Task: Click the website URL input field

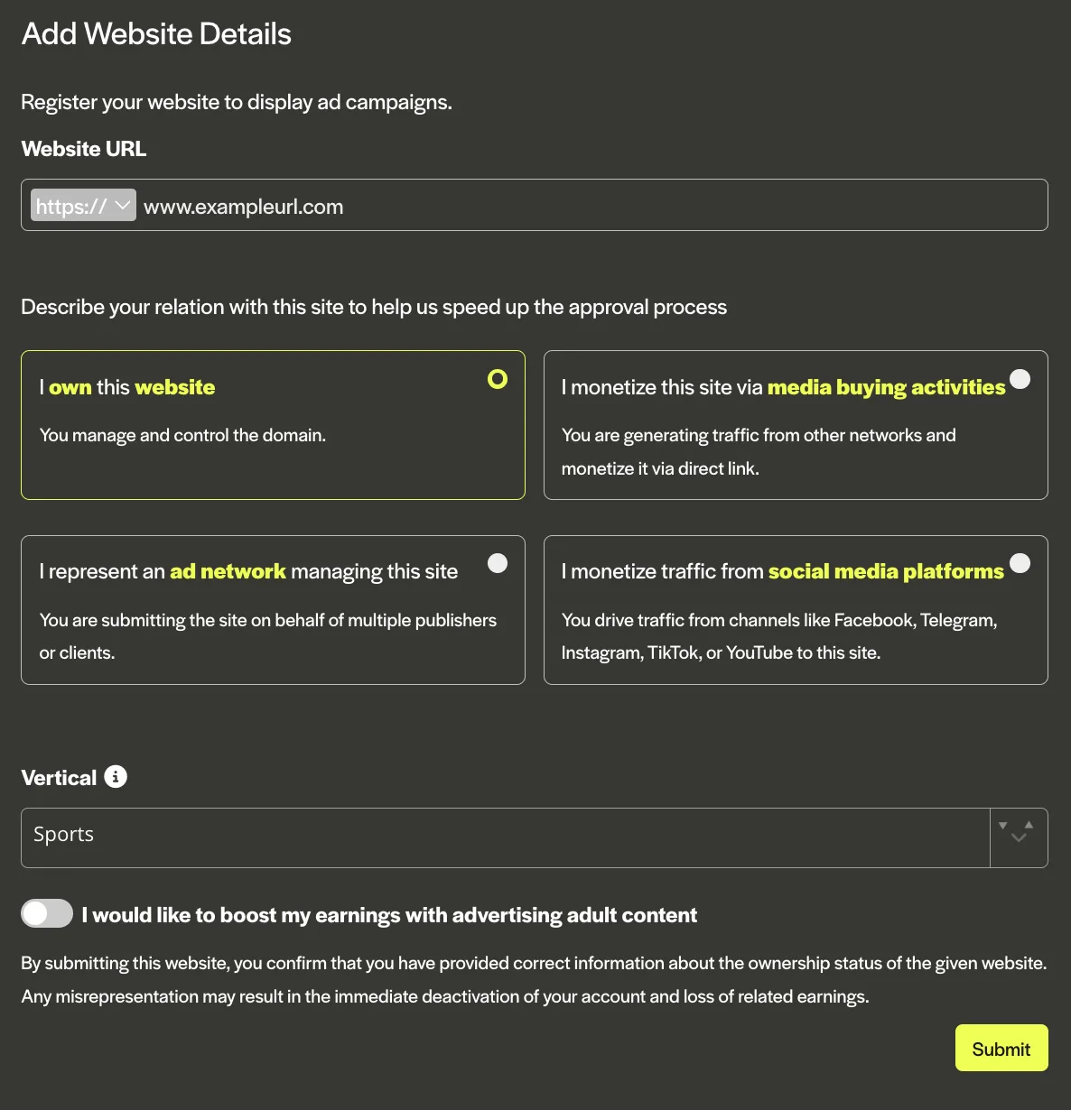Action: pos(452,206)
